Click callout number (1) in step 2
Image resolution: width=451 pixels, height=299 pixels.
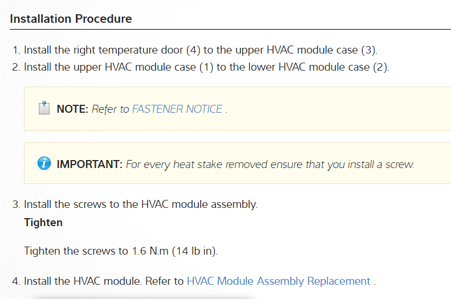(x=205, y=67)
